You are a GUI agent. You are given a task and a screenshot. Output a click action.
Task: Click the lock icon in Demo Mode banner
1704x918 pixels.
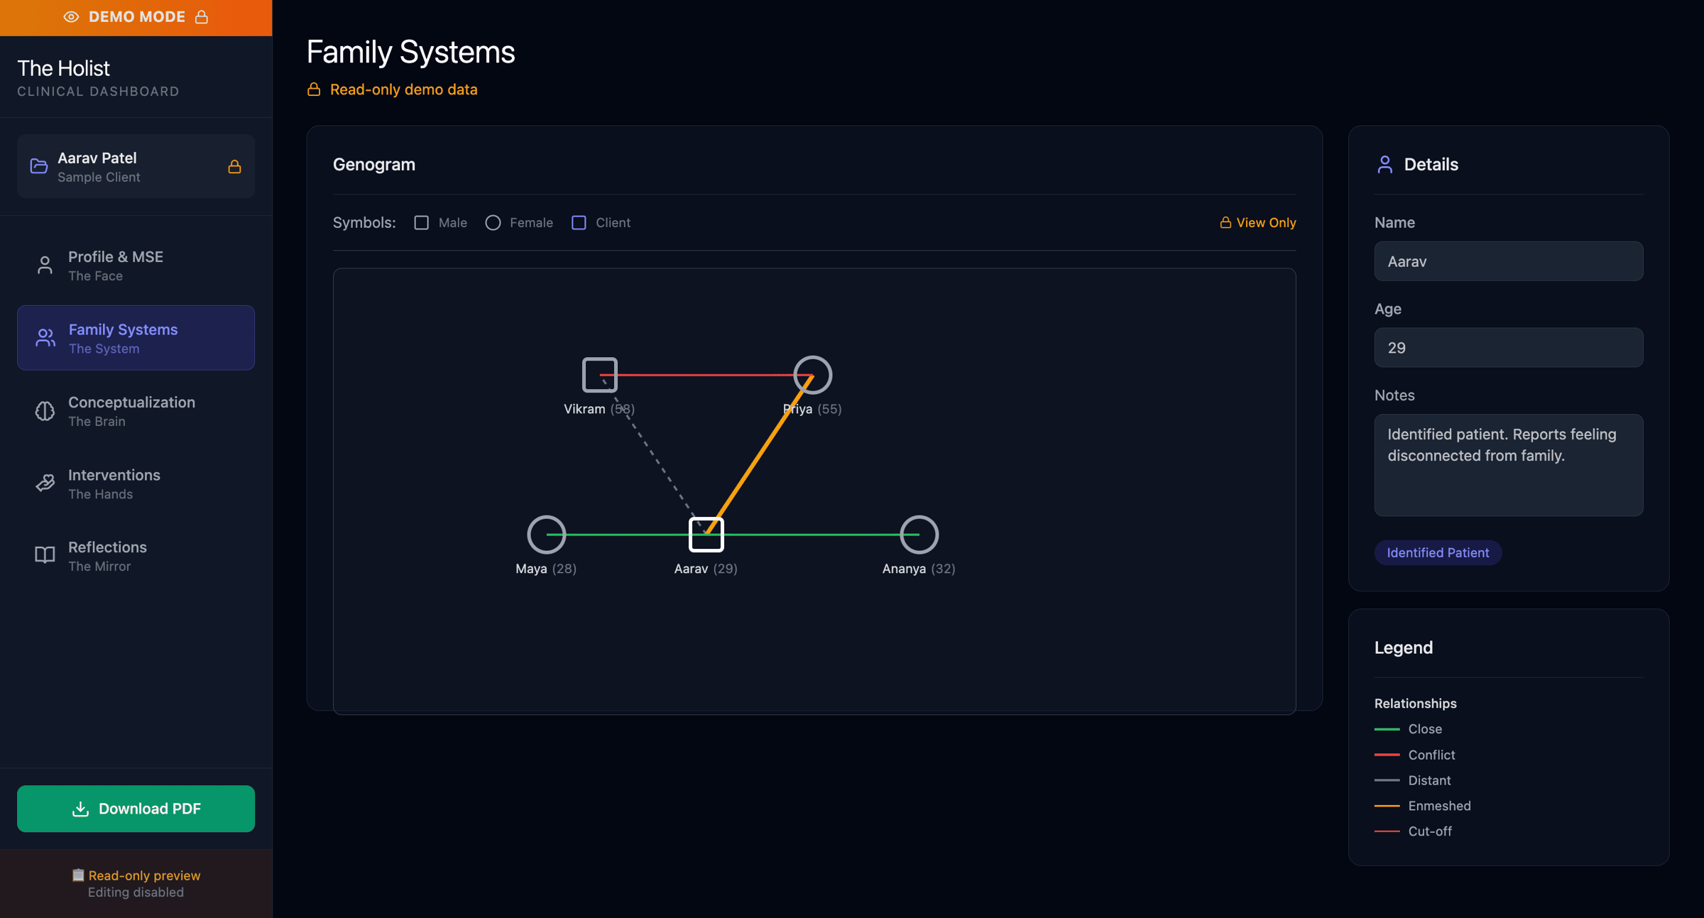pyautogui.click(x=202, y=17)
